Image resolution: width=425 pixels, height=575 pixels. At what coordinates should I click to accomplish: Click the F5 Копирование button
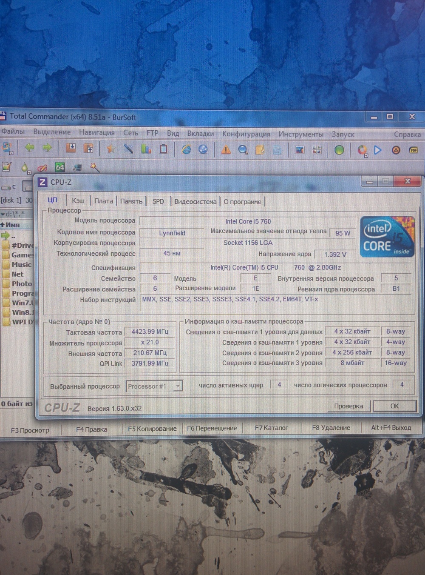(x=152, y=429)
